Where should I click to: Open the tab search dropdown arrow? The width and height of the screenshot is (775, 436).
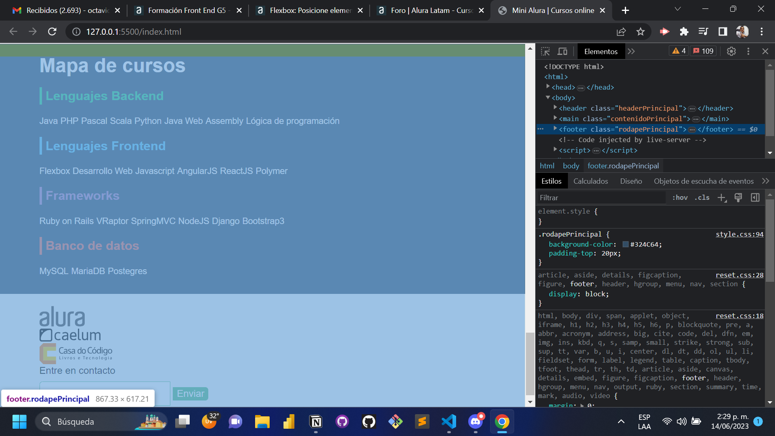click(678, 9)
